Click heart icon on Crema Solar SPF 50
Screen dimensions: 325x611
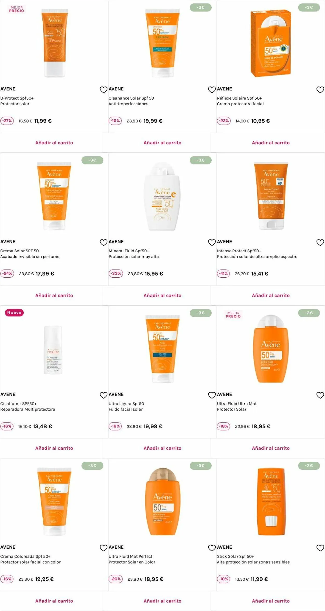click(103, 242)
